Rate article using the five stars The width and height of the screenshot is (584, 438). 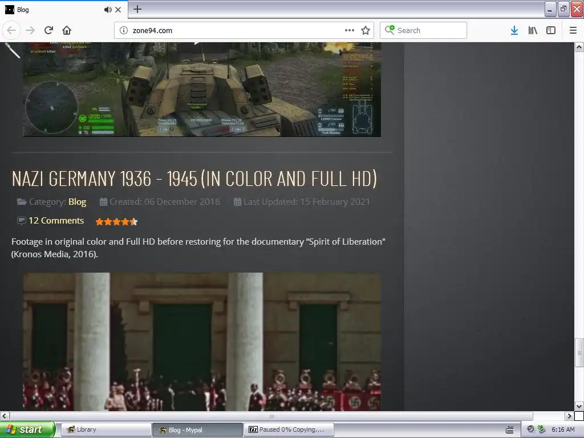tap(116, 222)
